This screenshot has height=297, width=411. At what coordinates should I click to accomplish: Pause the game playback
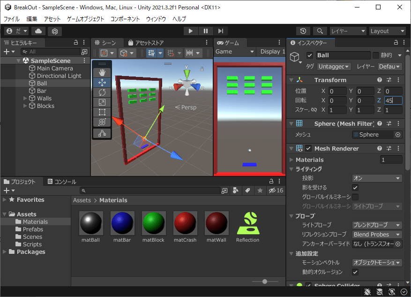(x=206, y=31)
